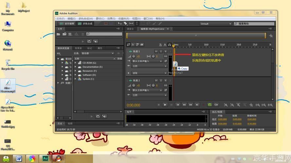The image size is (291, 163).
Task: Move playhead to next marker
Action: pos(197,105)
